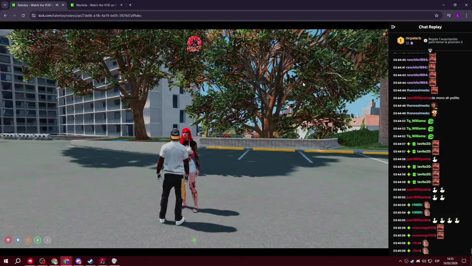Open the Windows Start menu

coord(6,261)
